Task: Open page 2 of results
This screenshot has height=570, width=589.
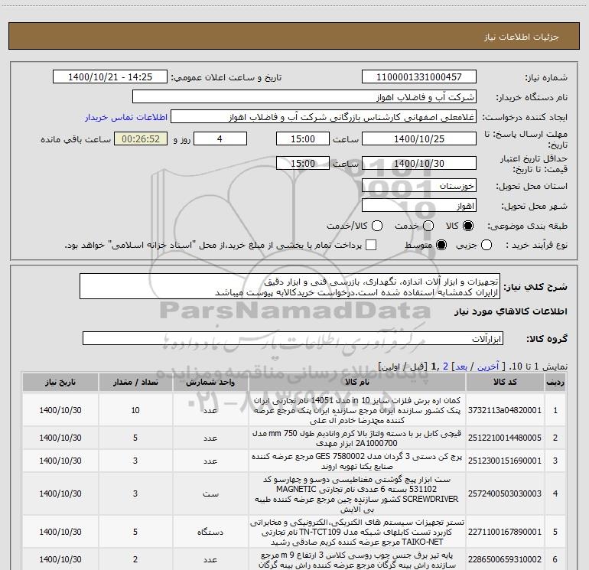Action: tap(445, 366)
